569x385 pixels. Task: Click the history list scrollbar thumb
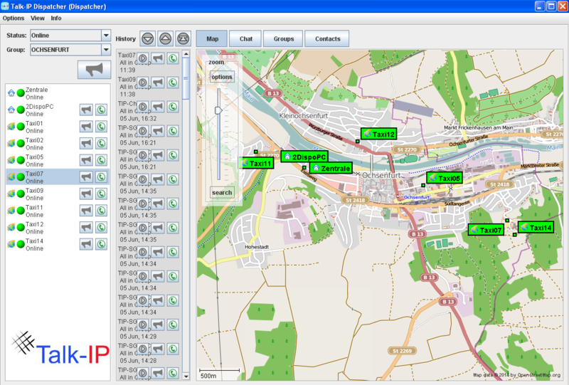(x=186, y=78)
